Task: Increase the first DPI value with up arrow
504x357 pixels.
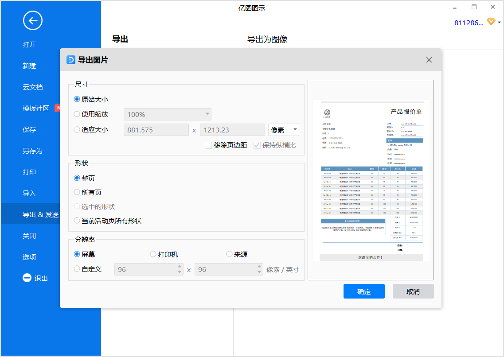Action: pyautogui.click(x=180, y=267)
